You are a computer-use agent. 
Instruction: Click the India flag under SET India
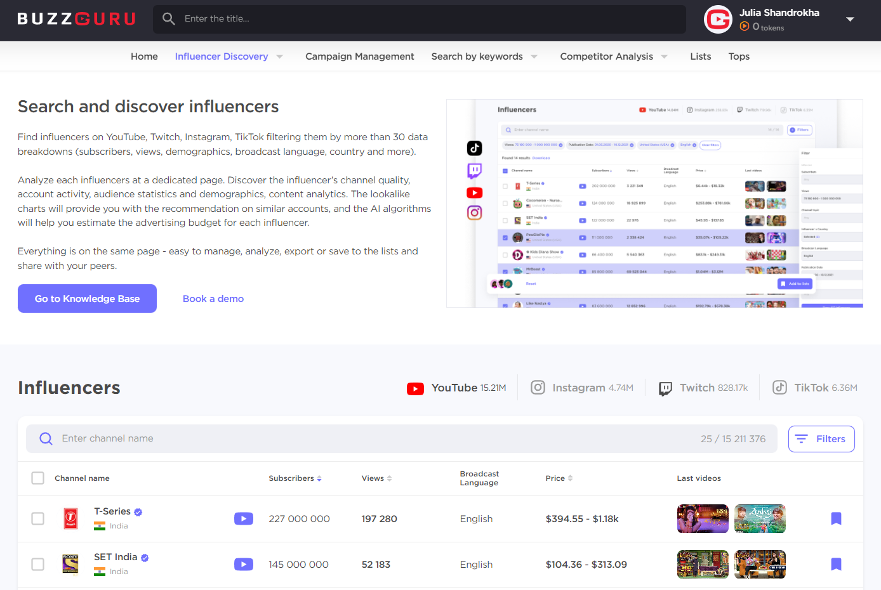100,572
